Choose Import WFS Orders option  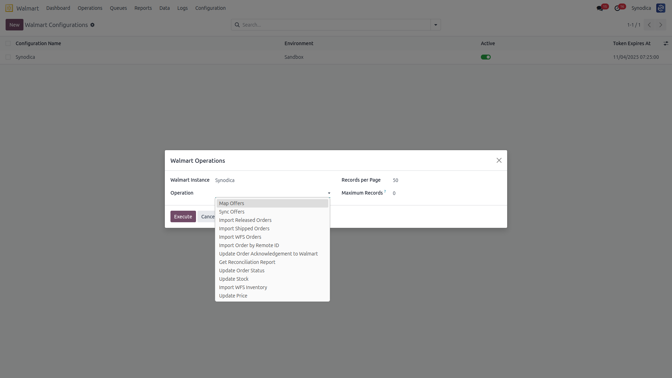[x=272, y=237]
